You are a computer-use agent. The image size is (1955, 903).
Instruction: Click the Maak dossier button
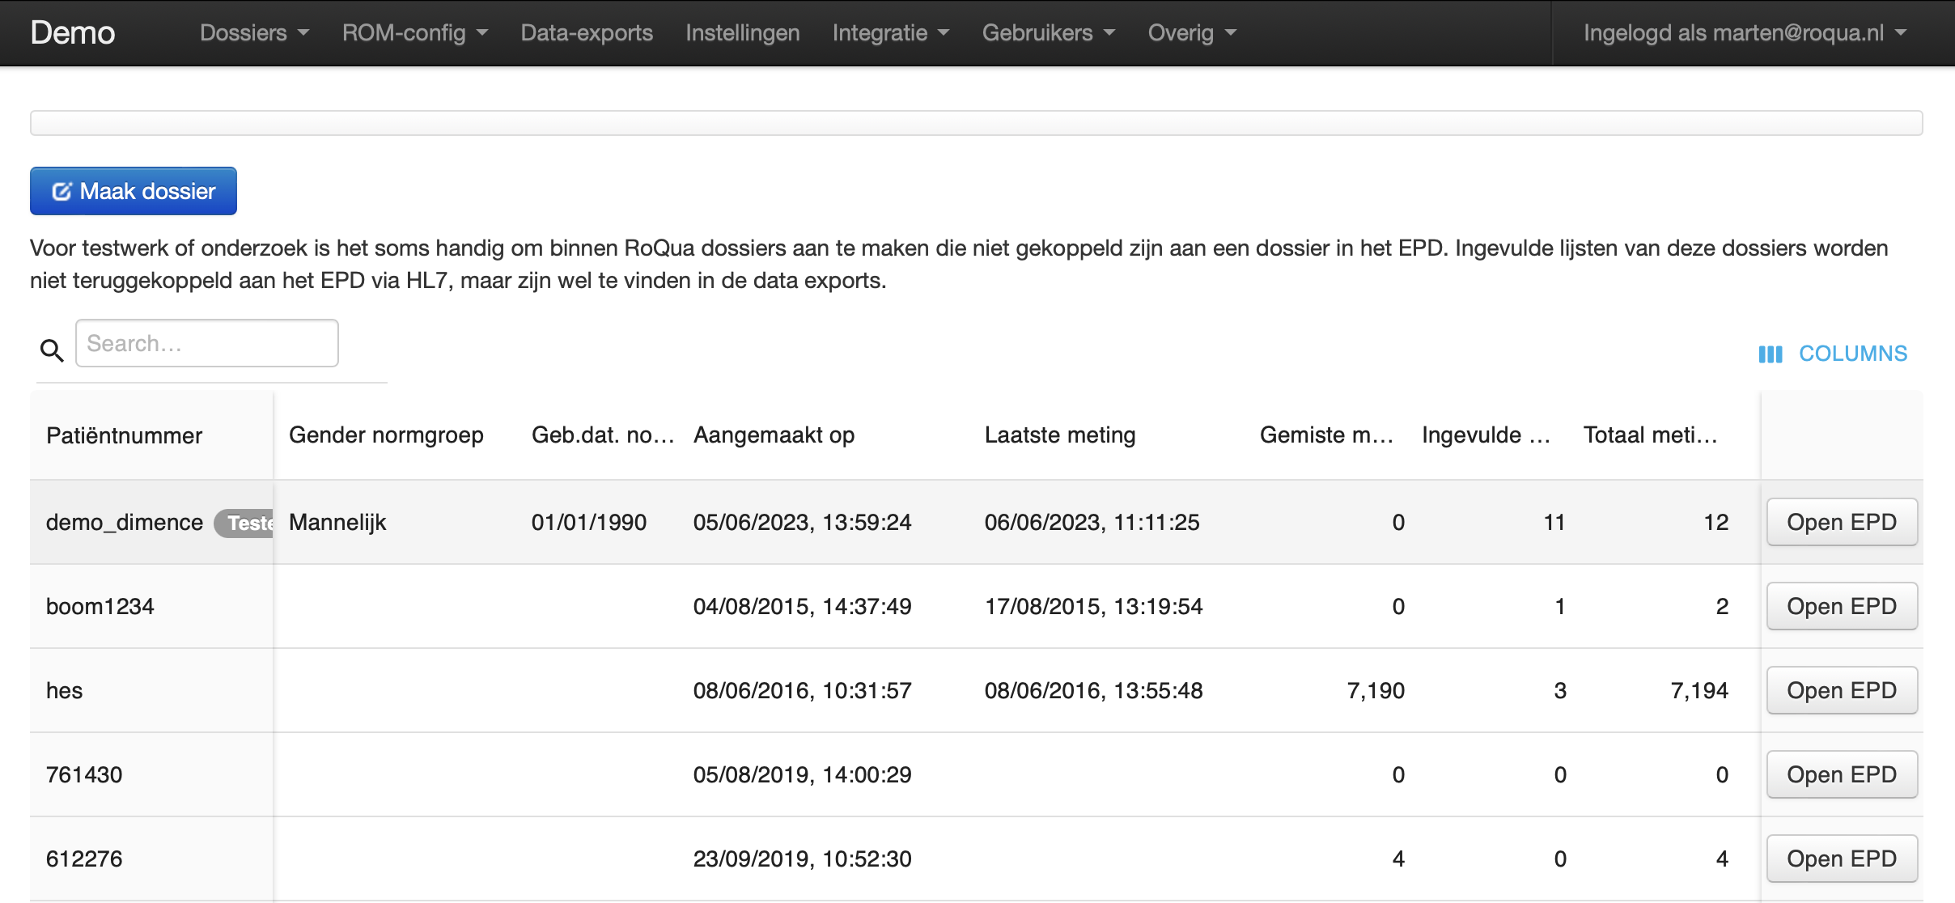coord(134,191)
